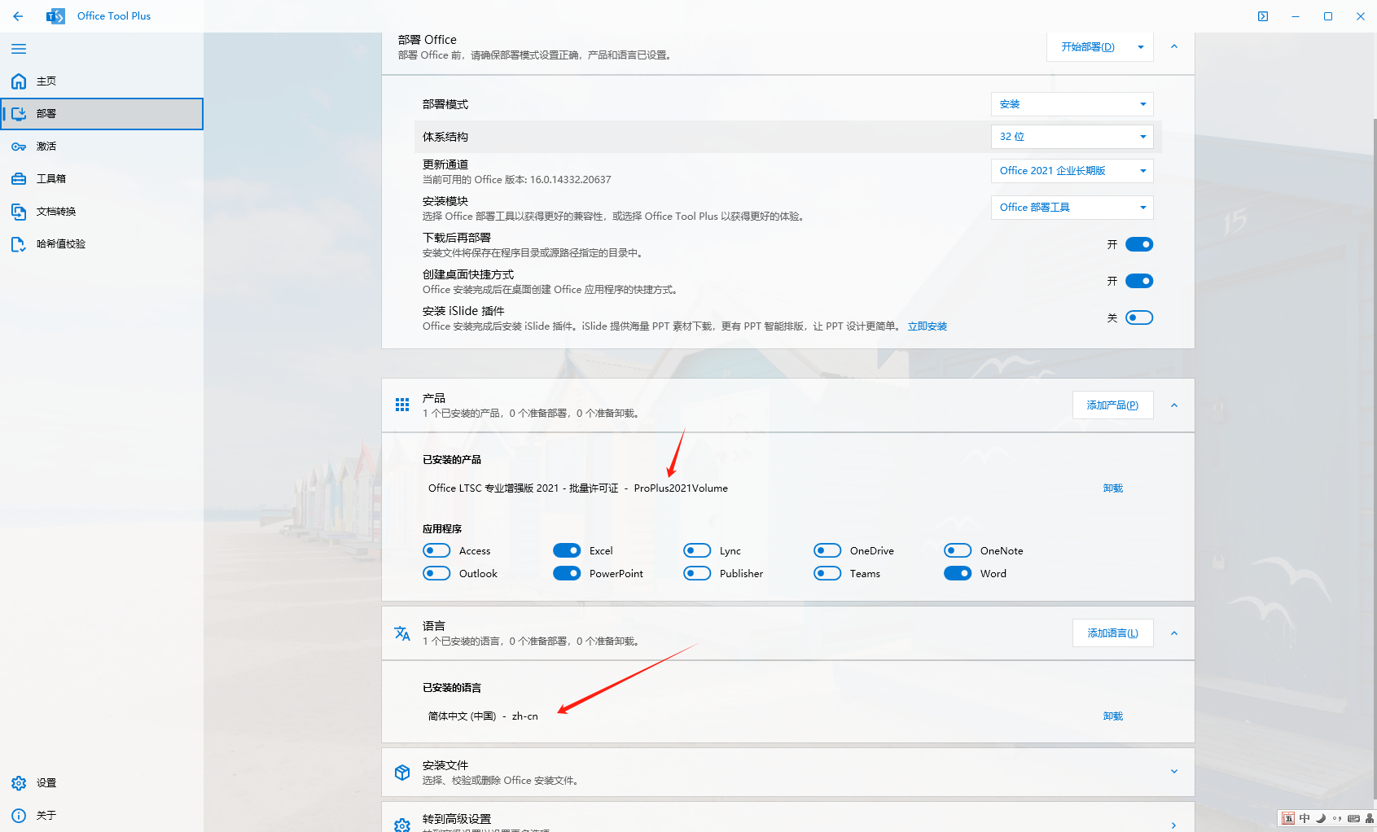1377x832 pixels.
Task: Enable the Outlook application toggle
Action: coord(436,573)
